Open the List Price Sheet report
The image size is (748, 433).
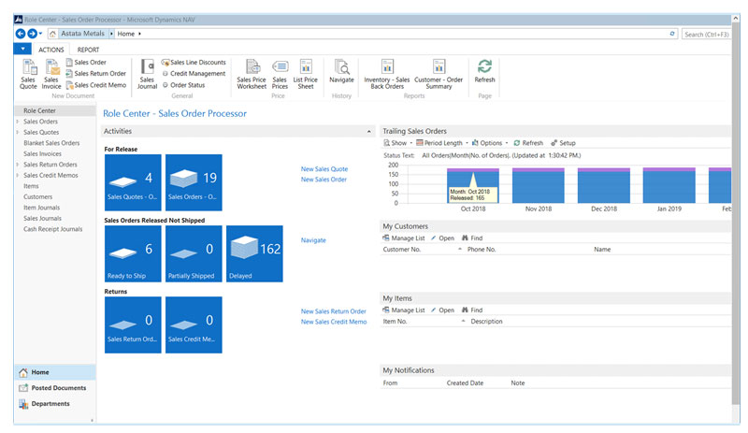[306, 74]
